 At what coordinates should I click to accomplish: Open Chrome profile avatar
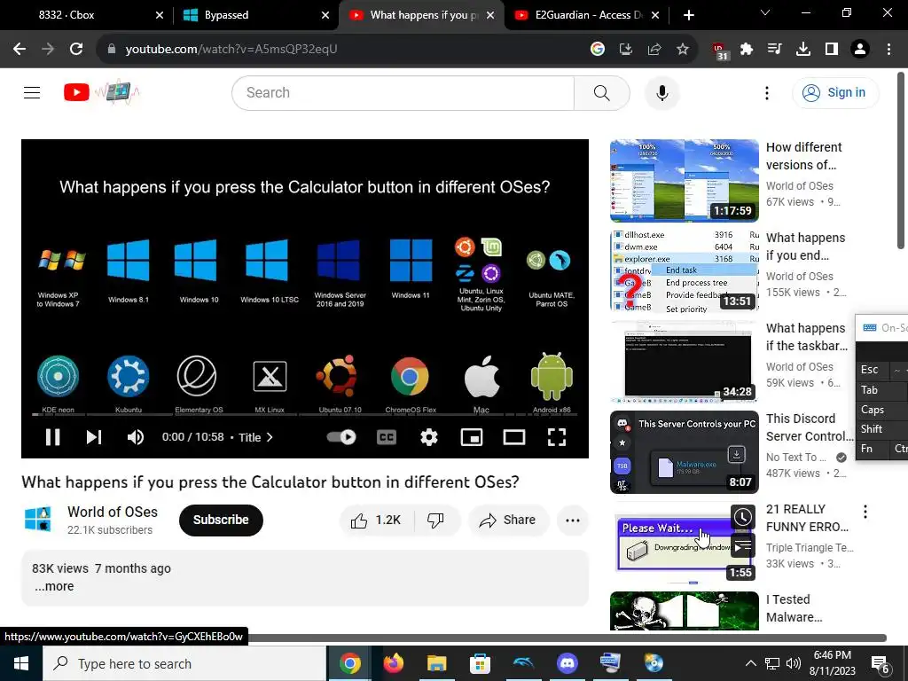[860, 50]
